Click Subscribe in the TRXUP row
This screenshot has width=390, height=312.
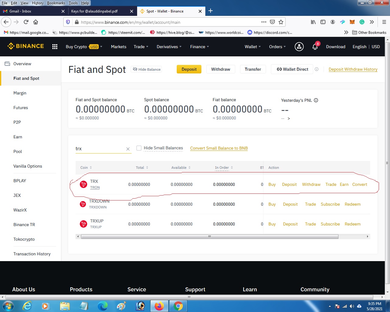[x=330, y=224]
